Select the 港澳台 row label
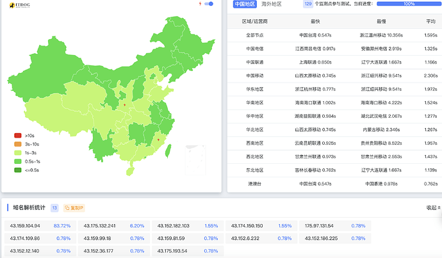 pos(255,184)
